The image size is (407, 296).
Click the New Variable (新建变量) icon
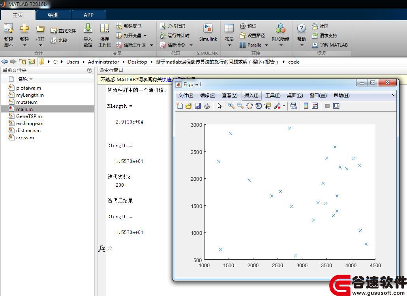(119, 26)
